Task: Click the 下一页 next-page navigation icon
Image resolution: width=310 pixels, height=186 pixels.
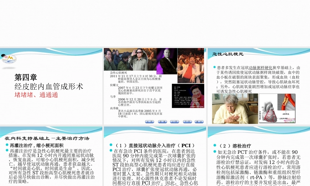Action: pyautogui.click(x=188, y=121)
